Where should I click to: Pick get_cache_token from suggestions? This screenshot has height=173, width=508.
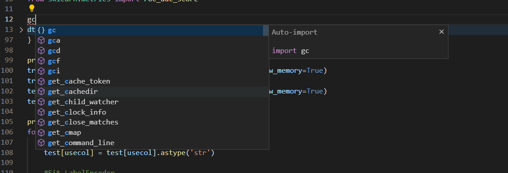152,81
